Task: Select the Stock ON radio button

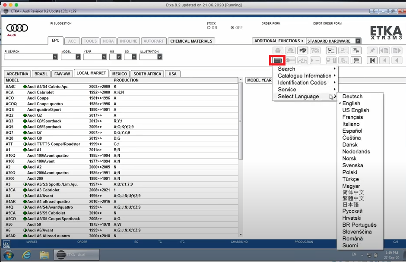Action: (x=209, y=28)
